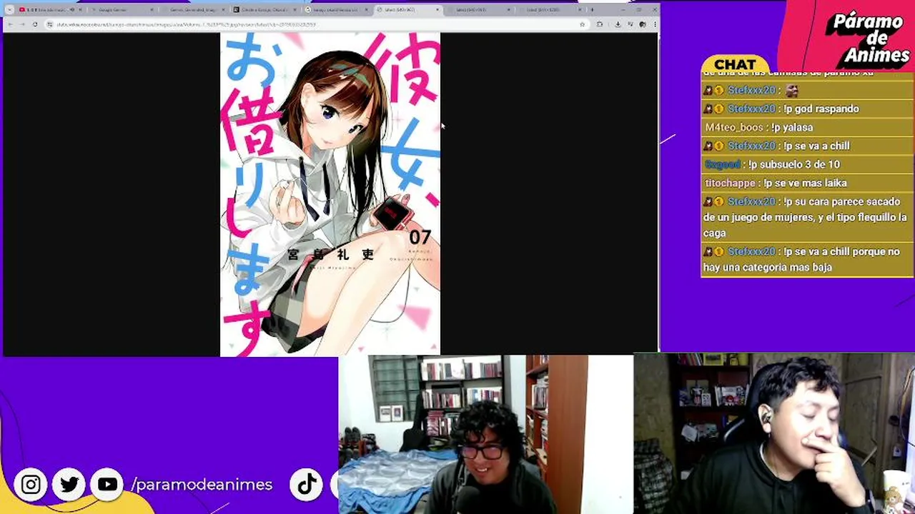Screen dimensions: 915x514
Task: Switch to the YouTube tab
Action: pos(49,10)
